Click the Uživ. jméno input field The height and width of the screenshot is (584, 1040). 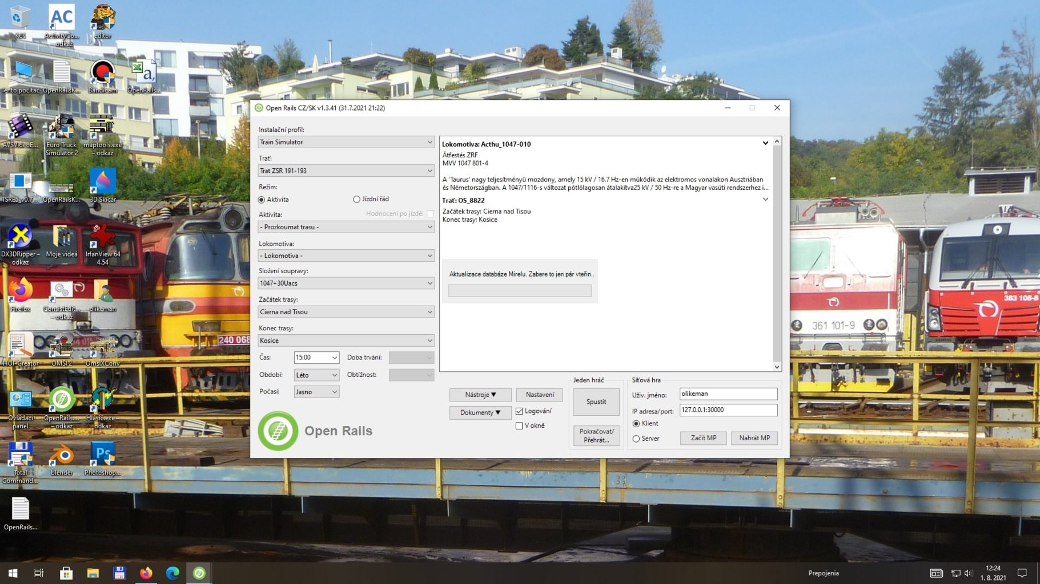pos(728,394)
